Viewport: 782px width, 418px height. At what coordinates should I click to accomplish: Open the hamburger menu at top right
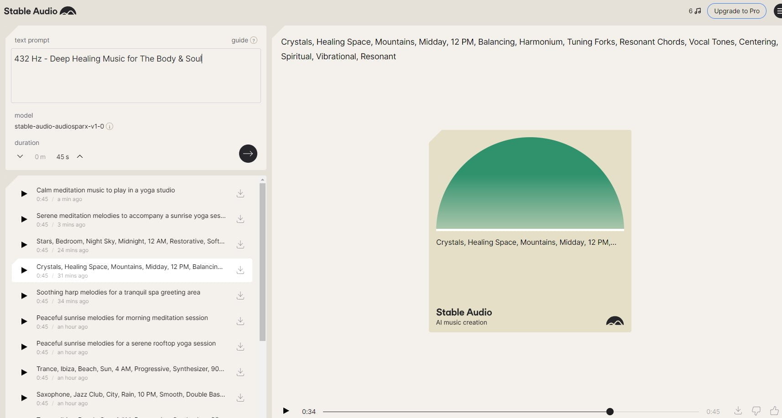[x=778, y=11]
